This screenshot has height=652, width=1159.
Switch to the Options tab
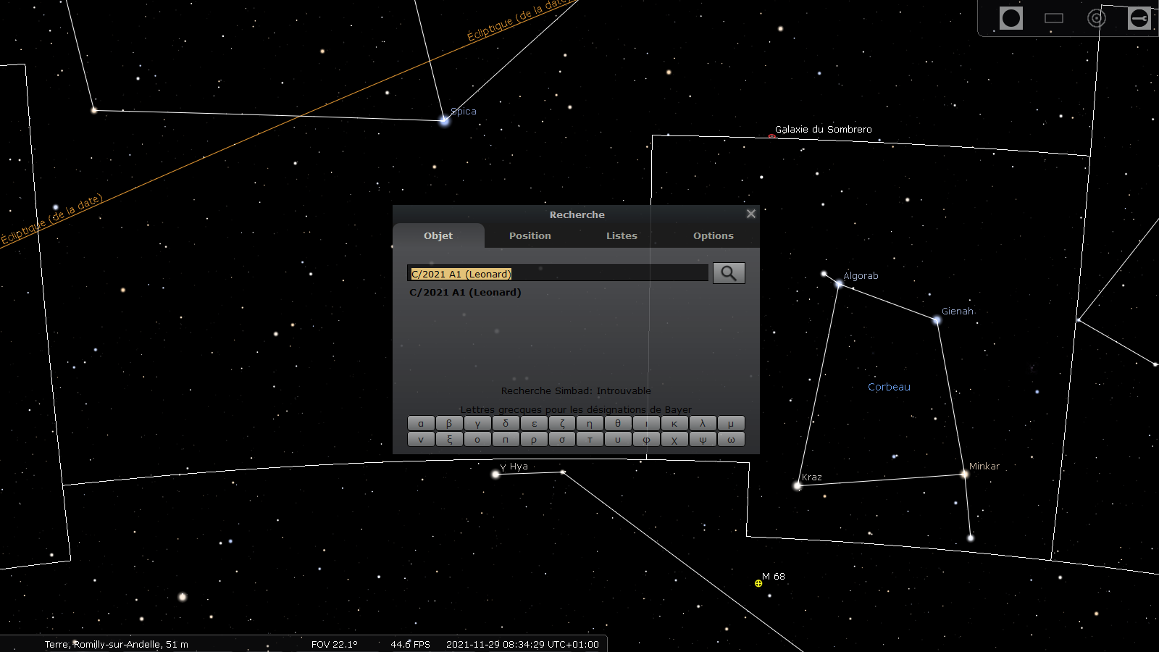click(x=713, y=235)
